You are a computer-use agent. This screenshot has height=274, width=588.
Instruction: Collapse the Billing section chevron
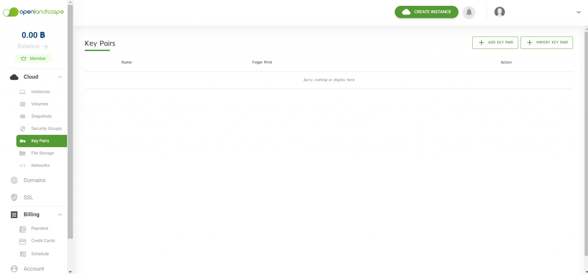click(60, 214)
